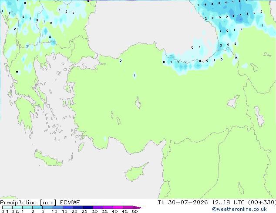Click the legend label "30"

(94, 211)
